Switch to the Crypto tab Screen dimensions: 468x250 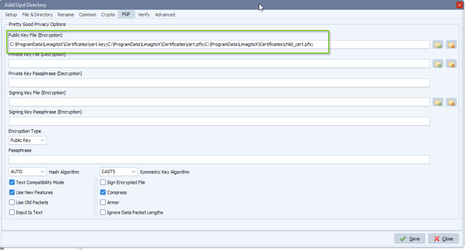pyautogui.click(x=108, y=15)
